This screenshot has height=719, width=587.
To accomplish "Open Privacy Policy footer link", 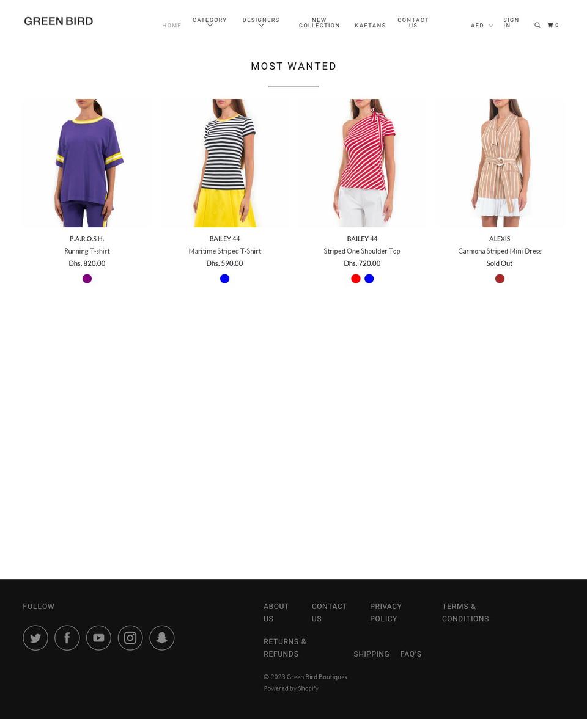I will click(x=385, y=612).
